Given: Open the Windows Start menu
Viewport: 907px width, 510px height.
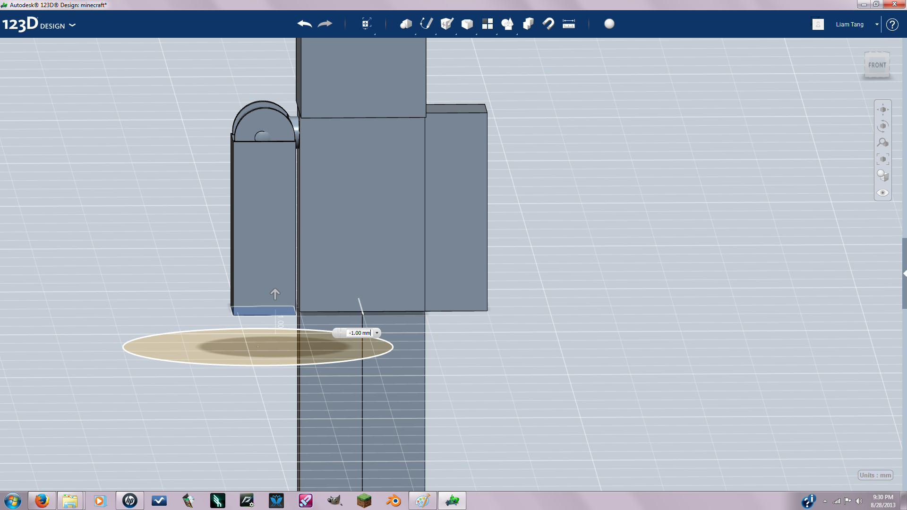Looking at the screenshot, I should click(x=13, y=501).
